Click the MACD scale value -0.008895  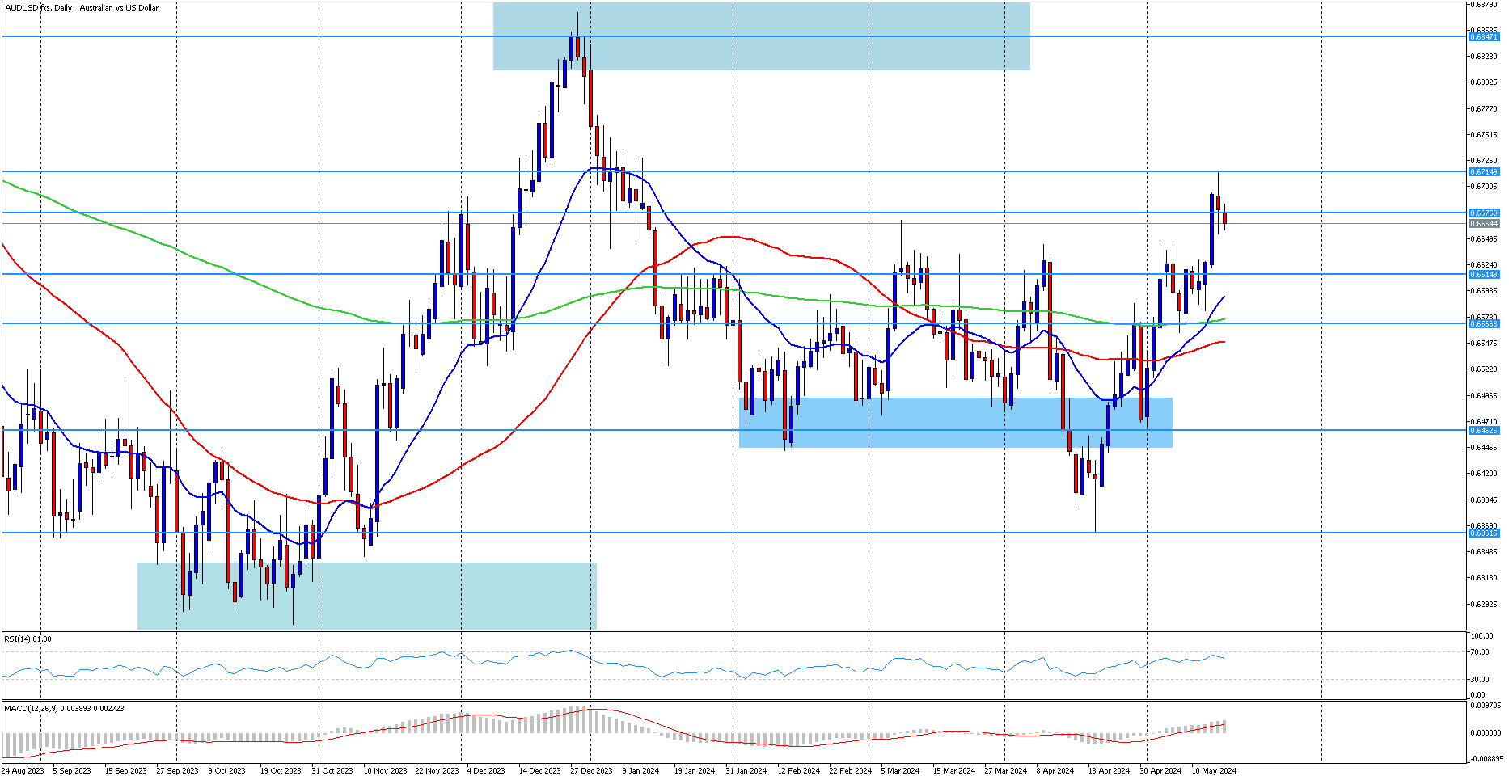click(1486, 758)
